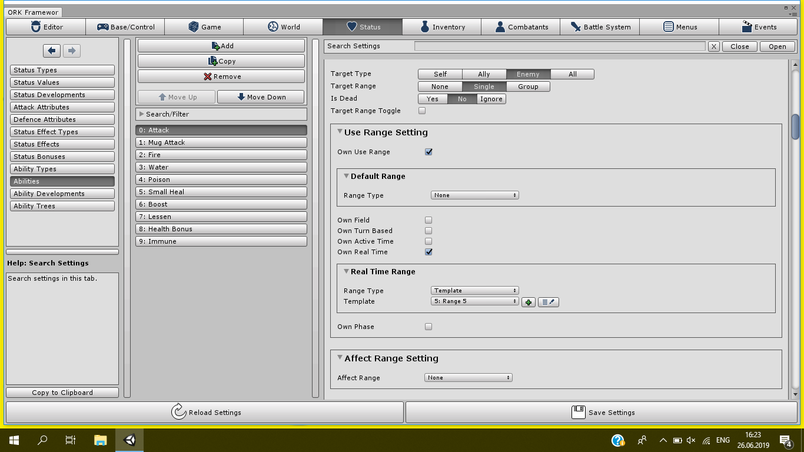Switch to Editor tab
Screen dimensions: 804x452
(46, 27)
